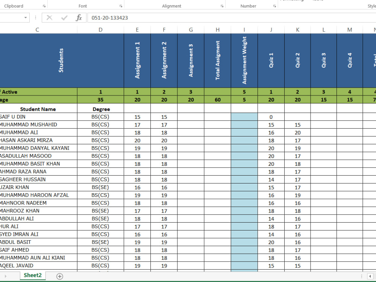Image resolution: width=376 pixels, height=282 pixels.
Task: Select Assignment 1 score for ABDUL BASIT
Action: [x=137, y=242]
